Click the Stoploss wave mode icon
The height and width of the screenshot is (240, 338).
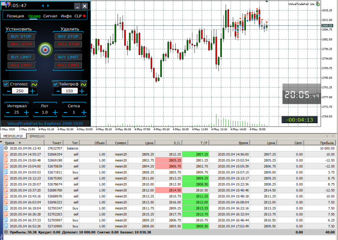click(x=34, y=84)
